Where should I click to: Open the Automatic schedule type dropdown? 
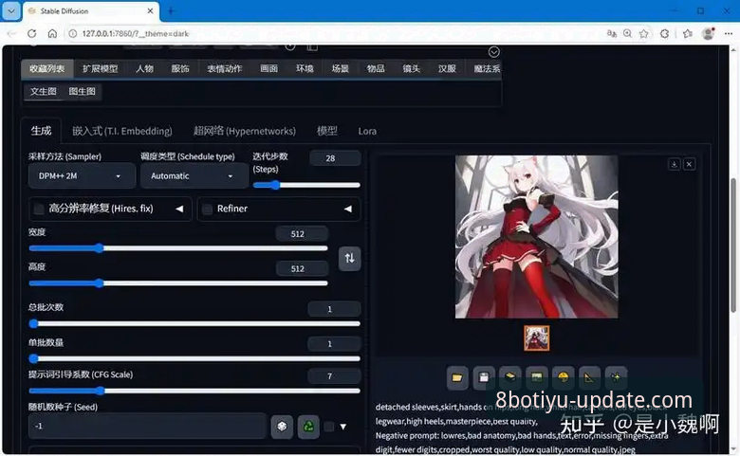point(194,176)
